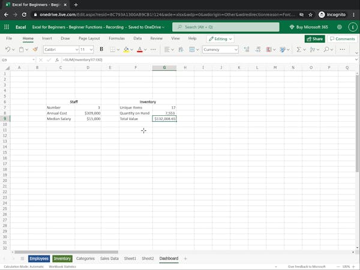Click Increase Decimal icon
This screenshot has height=270, width=360.
[x=247, y=49]
